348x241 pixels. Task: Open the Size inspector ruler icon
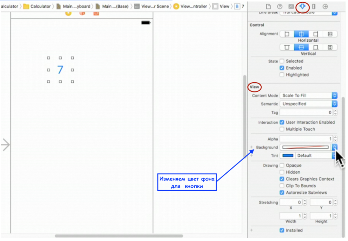[314, 6]
